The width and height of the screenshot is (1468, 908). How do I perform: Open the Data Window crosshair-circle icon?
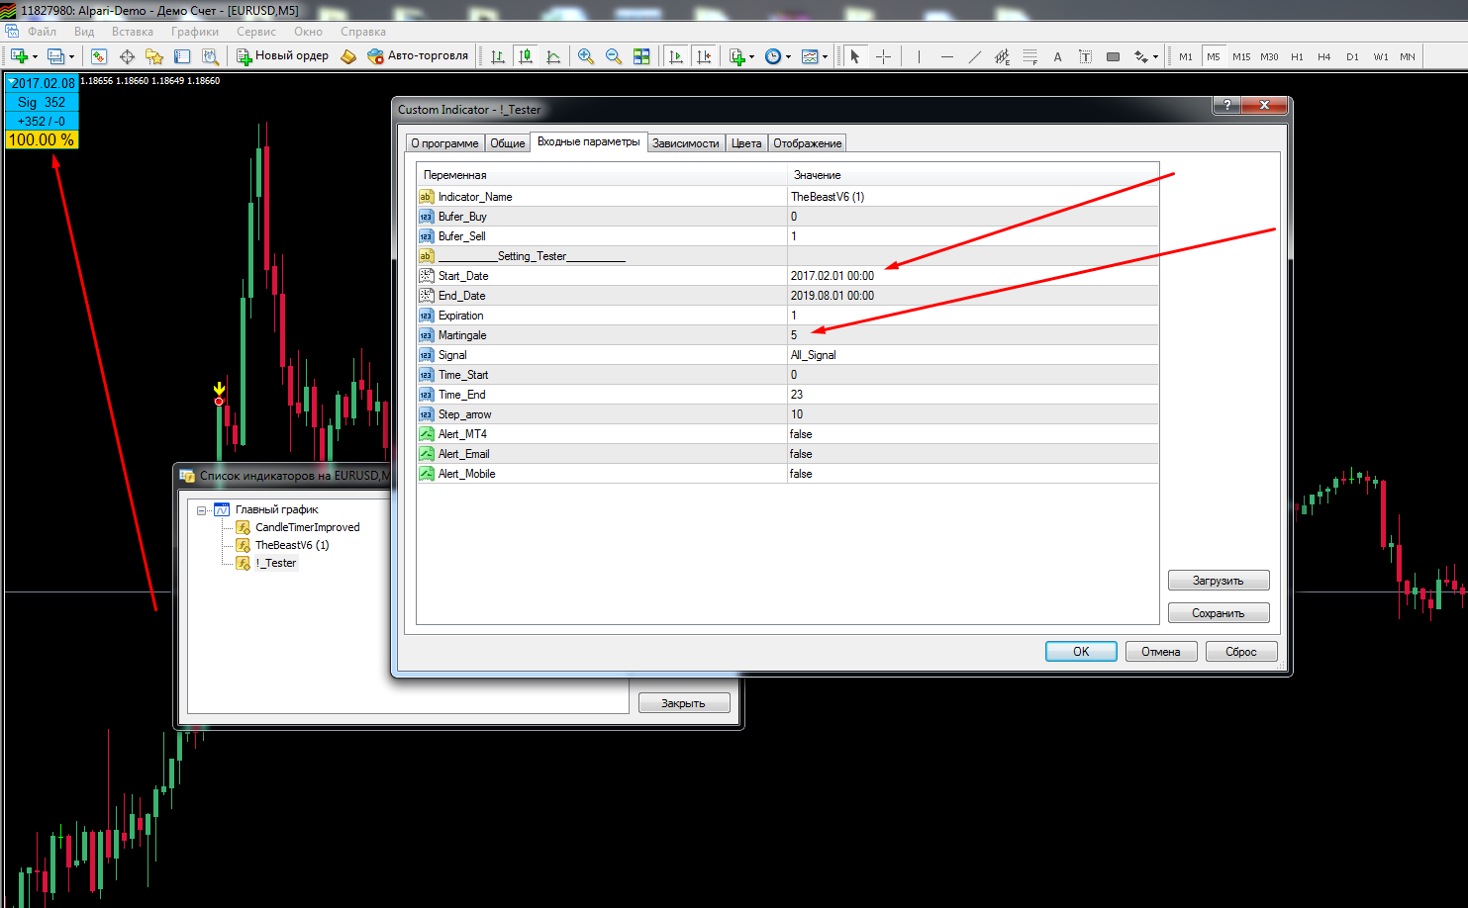coord(127,56)
